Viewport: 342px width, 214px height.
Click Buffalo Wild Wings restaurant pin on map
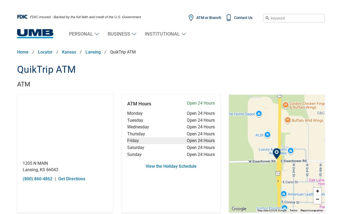point(288,120)
